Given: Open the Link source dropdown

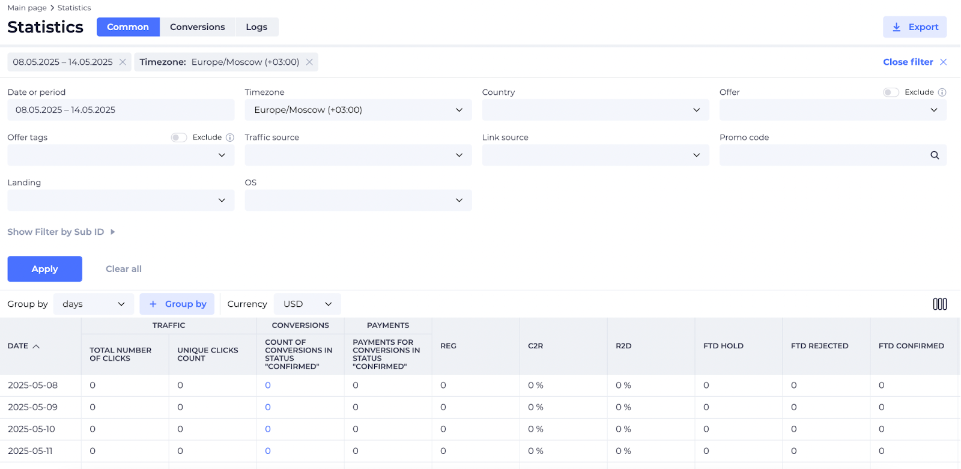Looking at the screenshot, I should [x=595, y=155].
